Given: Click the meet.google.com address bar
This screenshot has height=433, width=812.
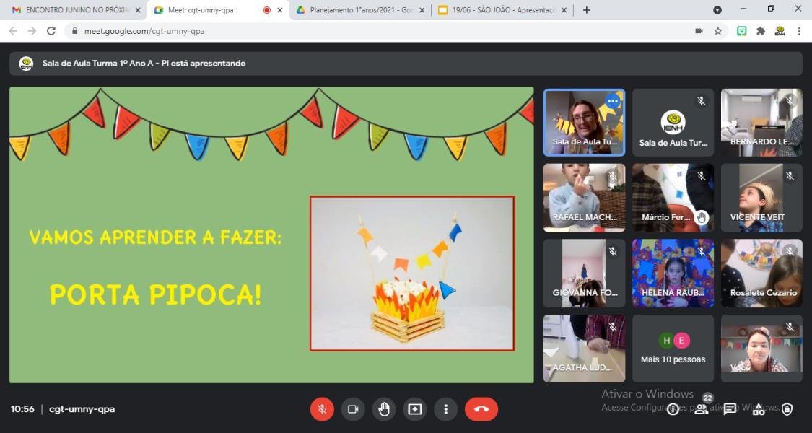Looking at the screenshot, I should pyautogui.click(x=396, y=31).
